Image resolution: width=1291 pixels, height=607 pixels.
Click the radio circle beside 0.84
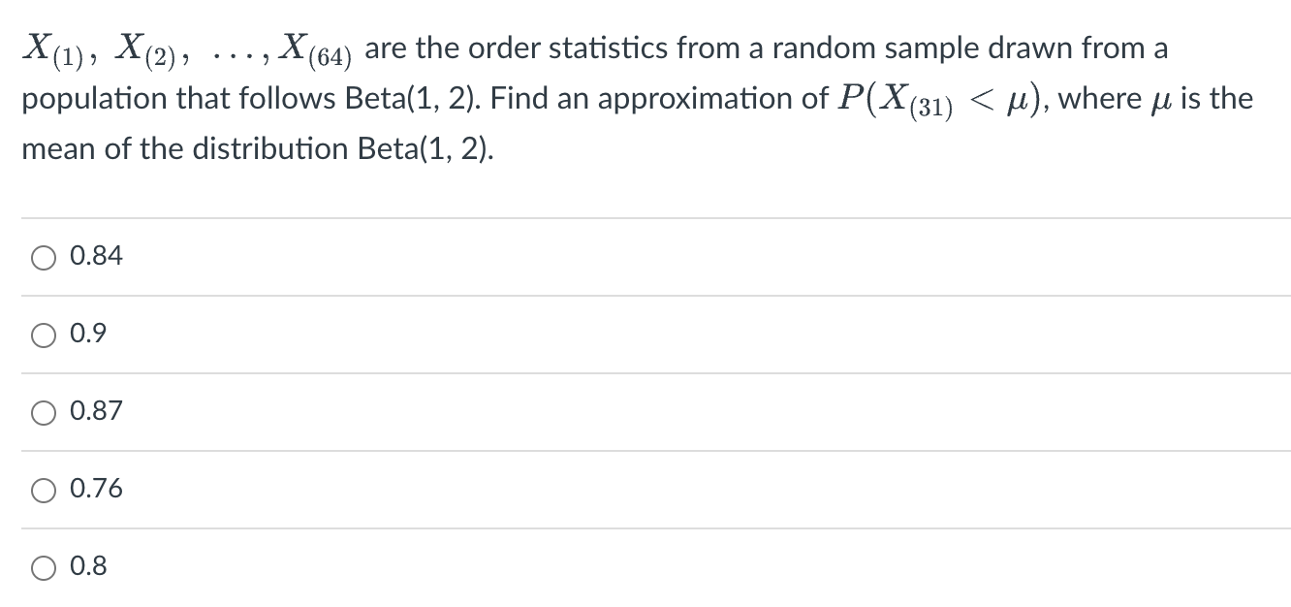coord(43,256)
